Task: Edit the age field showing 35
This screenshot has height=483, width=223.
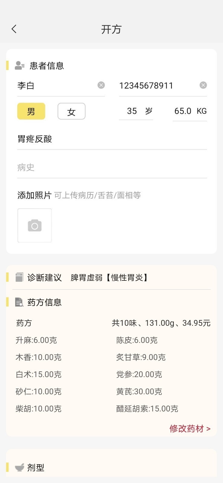Action: pos(132,111)
